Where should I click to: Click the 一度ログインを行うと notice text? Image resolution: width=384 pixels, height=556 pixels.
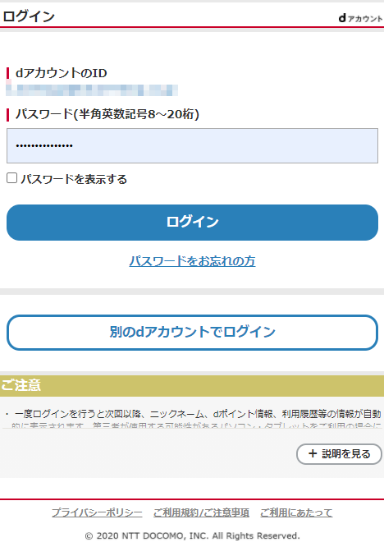(x=198, y=414)
